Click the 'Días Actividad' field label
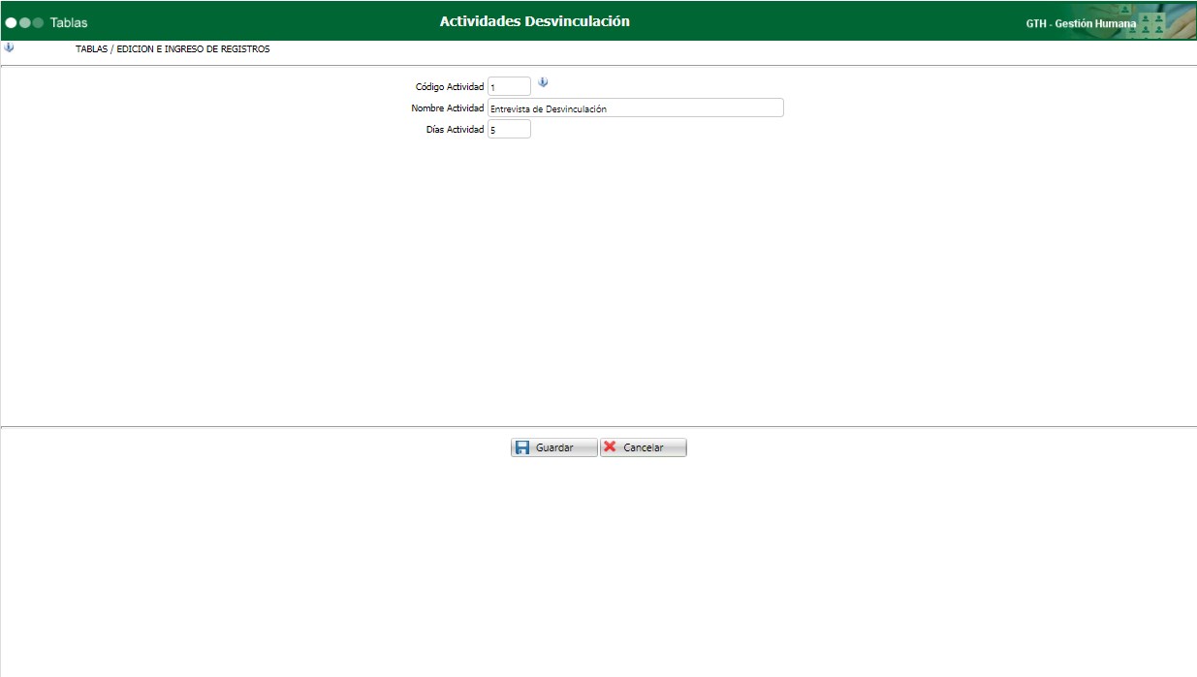 (455, 129)
